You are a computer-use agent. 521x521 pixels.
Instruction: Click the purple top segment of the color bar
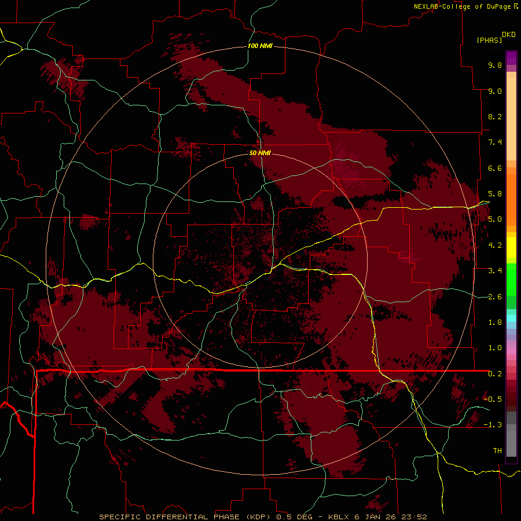pos(511,58)
